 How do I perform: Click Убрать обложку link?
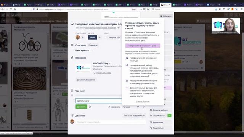[x=103, y=73]
